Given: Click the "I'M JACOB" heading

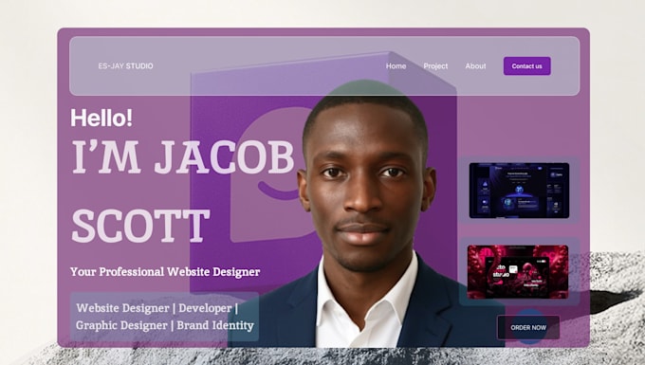Looking at the screenshot, I should coord(183,156).
